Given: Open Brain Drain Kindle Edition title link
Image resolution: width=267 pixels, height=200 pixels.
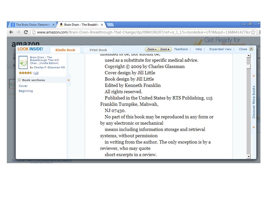Looking at the screenshot, I should (x=44, y=60).
